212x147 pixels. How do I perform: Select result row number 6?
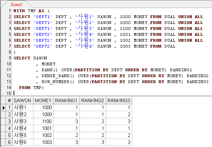pos(9,142)
